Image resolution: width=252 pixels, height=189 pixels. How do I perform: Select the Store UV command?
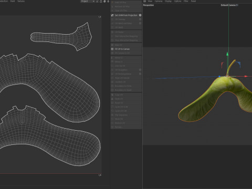click(119, 119)
